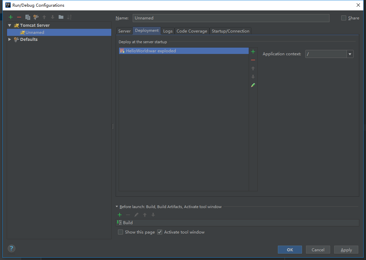Create new folder icon in left toolbar

(61, 17)
